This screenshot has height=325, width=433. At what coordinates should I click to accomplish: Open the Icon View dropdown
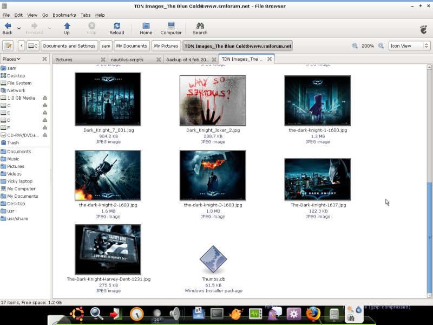pos(409,46)
